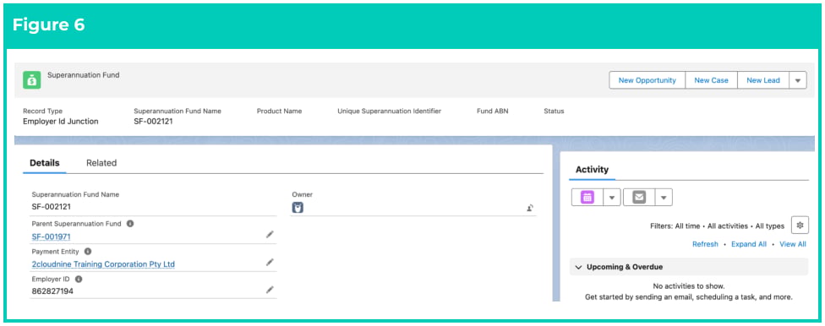825x326 pixels.
Task: Edit Employer ID with pencil icon
Action: 270,289
